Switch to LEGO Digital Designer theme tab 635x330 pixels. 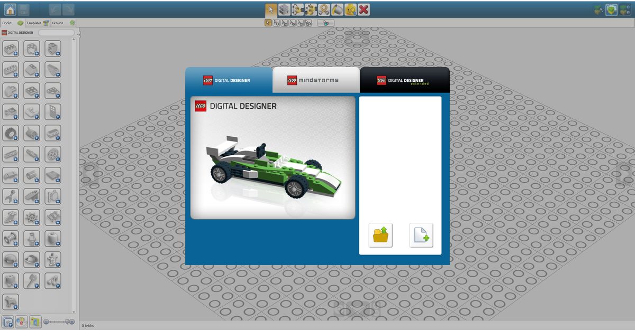(228, 80)
